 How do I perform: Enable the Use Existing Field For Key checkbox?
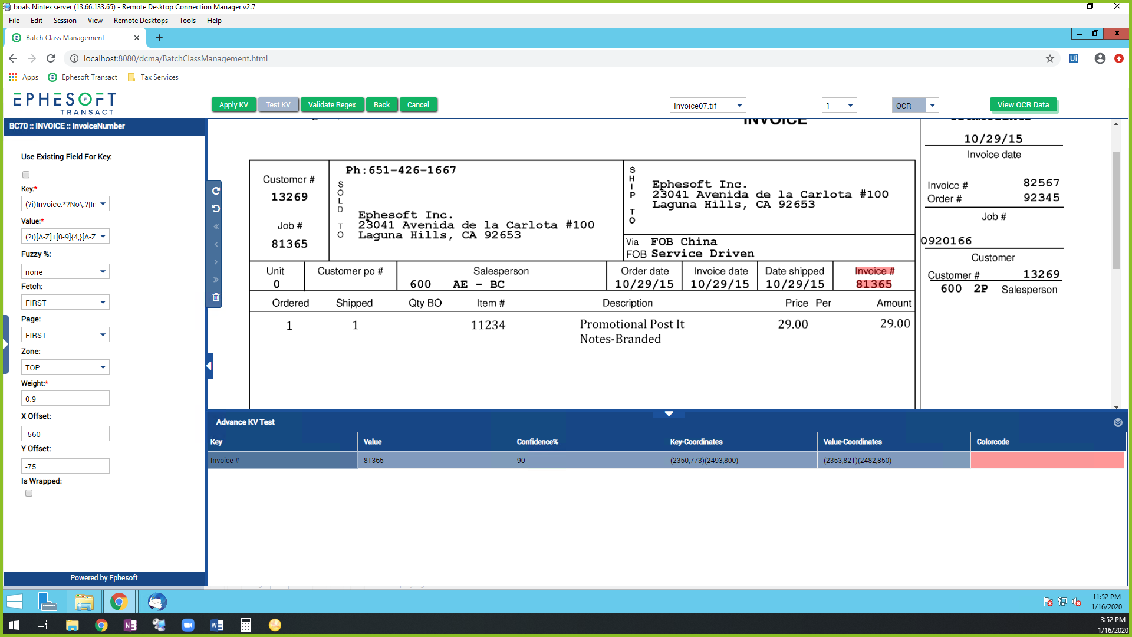pos(25,174)
